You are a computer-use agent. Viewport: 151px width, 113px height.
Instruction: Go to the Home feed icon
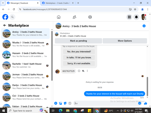click(x=59, y=17)
